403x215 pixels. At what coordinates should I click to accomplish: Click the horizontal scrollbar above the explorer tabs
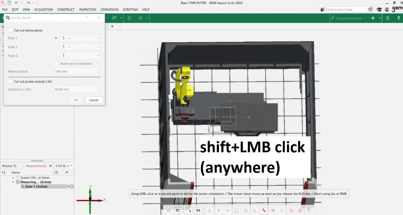pyautogui.click(x=37, y=161)
